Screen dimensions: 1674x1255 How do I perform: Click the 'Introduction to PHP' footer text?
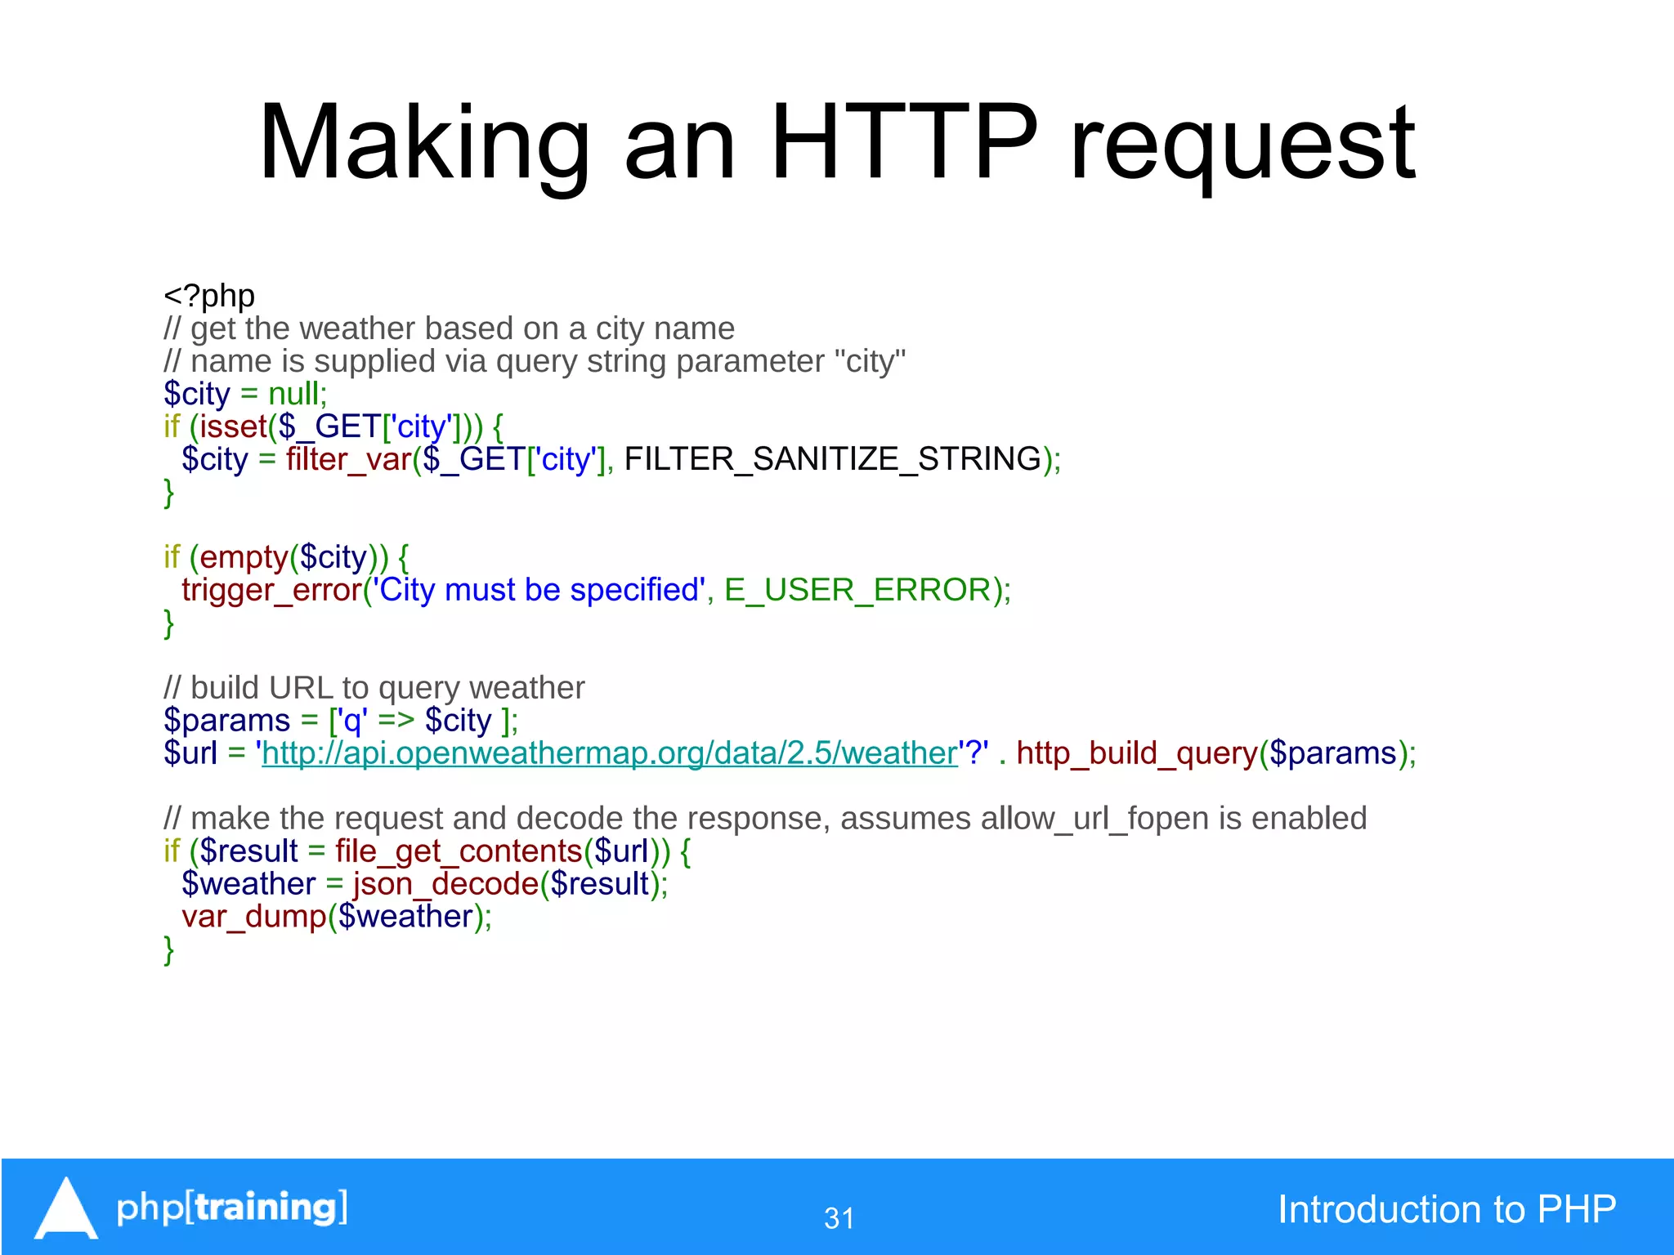(x=1447, y=1209)
